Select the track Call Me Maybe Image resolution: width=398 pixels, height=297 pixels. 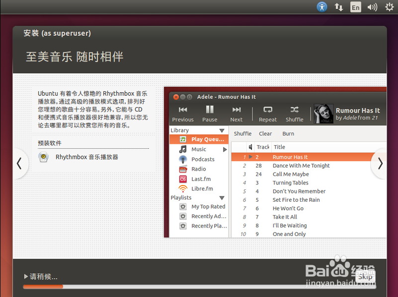290,174
